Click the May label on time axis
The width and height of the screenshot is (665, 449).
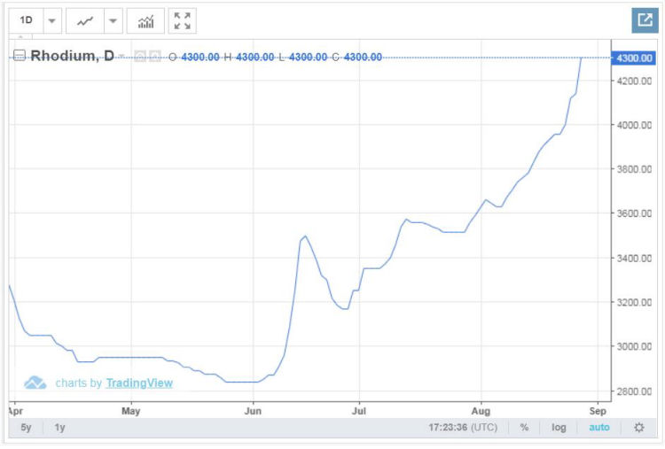[x=130, y=411]
